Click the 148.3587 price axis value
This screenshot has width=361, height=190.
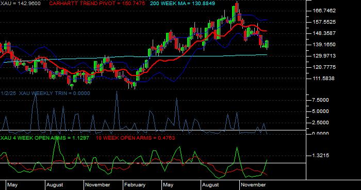(324, 33)
